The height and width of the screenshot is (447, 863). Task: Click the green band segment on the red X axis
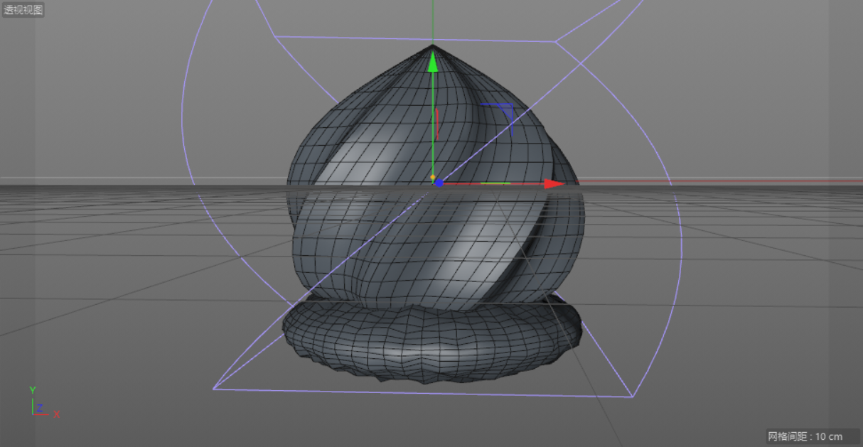pyautogui.click(x=495, y=183)
